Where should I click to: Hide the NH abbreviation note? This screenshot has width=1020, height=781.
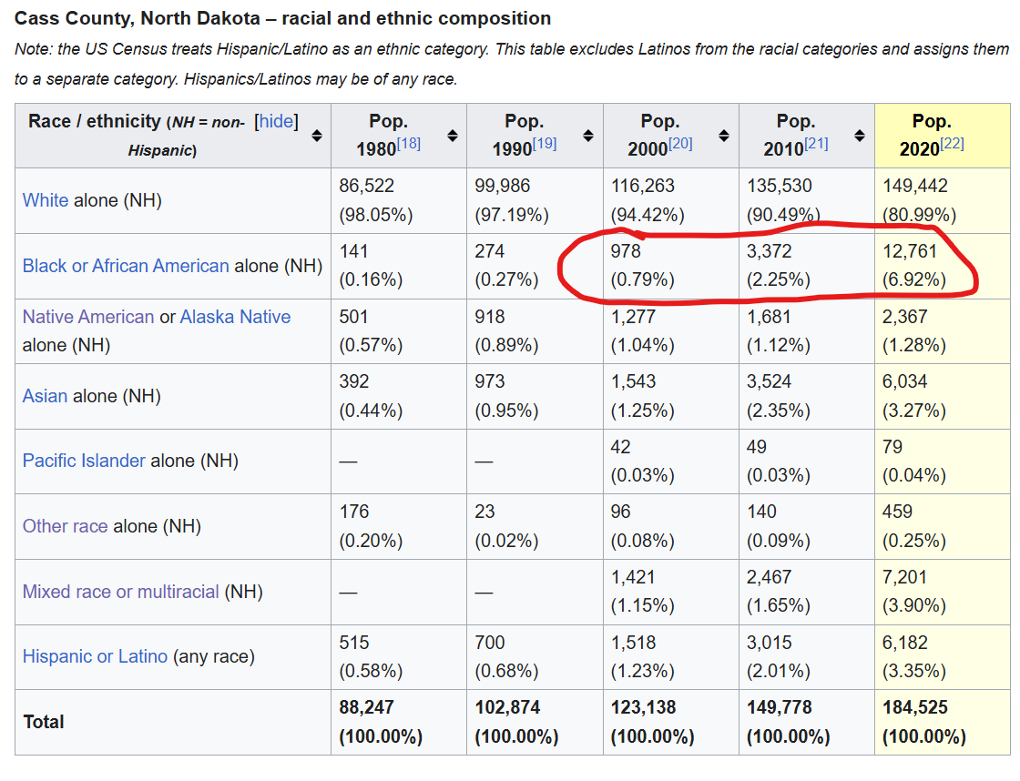coord(277,122)
